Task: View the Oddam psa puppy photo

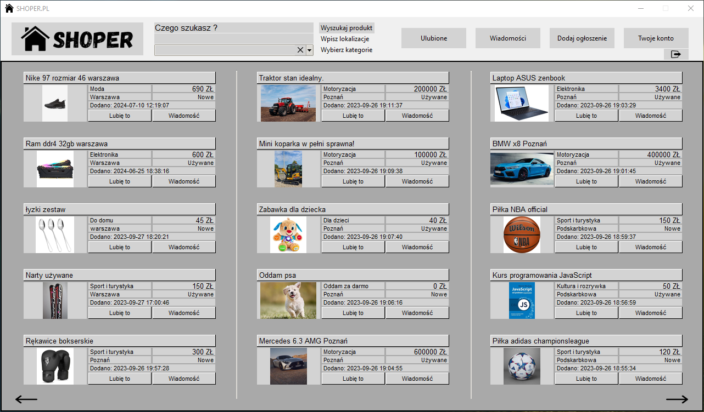Action: click(x=288, y=300)
